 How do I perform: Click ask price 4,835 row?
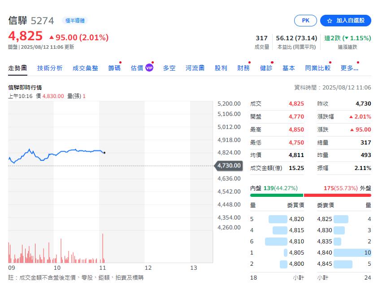tap(344, 242)
